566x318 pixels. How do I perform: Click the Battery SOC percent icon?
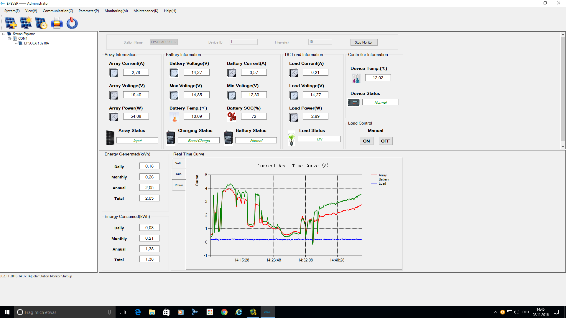tap(232, 117)
